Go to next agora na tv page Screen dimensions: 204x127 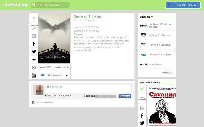coord(175,49)
